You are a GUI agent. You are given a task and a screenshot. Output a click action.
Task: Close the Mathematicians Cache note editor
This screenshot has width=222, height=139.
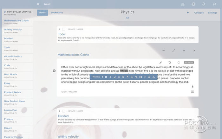pyautogui.click(x=194, y=50)
